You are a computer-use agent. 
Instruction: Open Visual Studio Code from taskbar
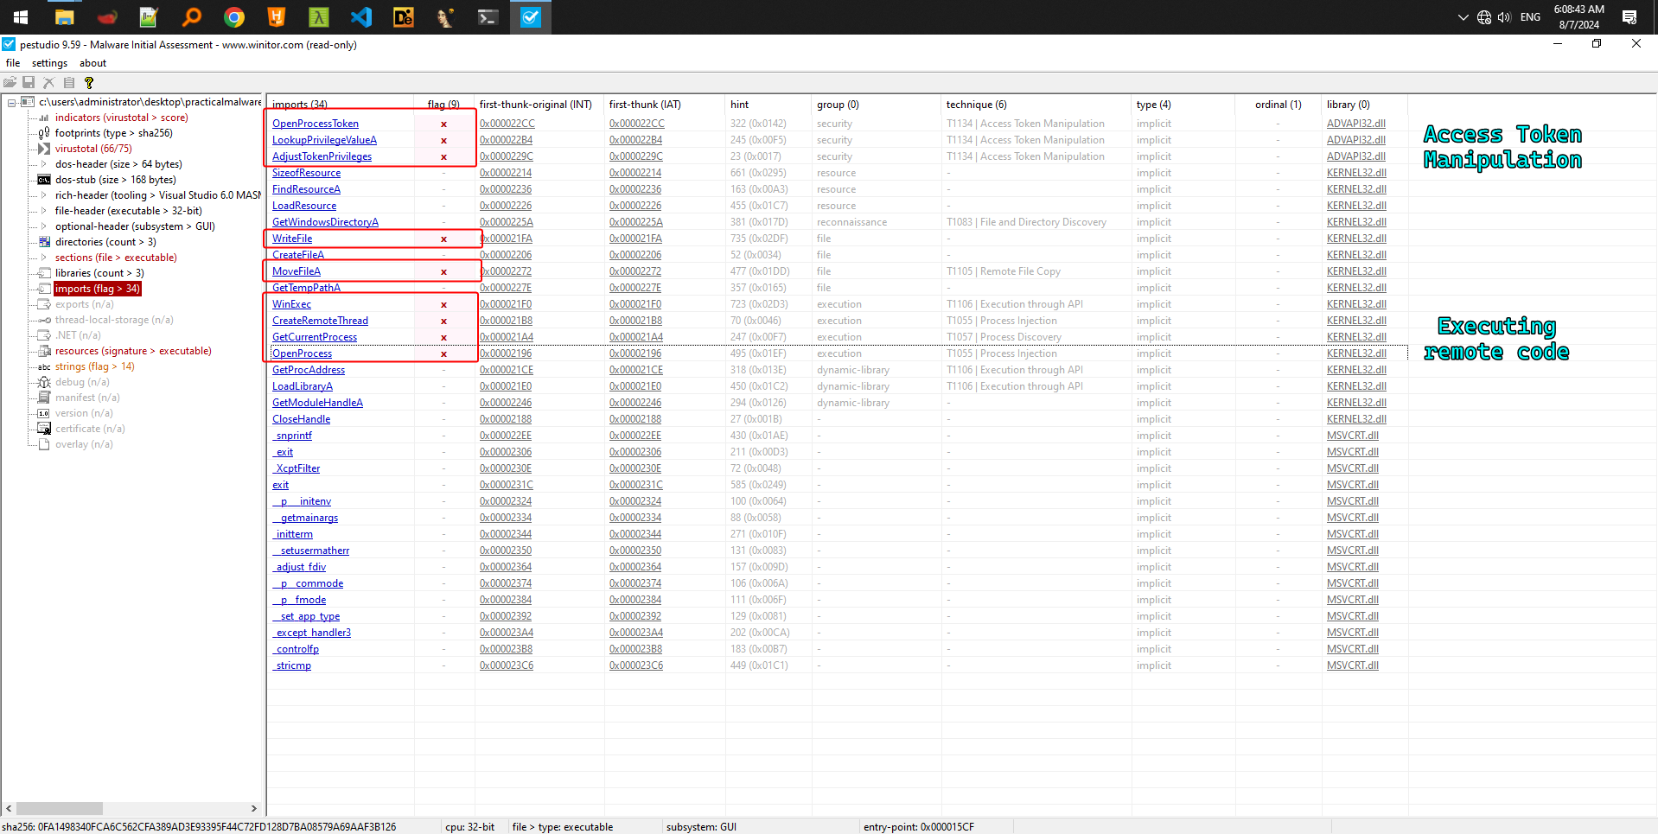pos(361,17)
